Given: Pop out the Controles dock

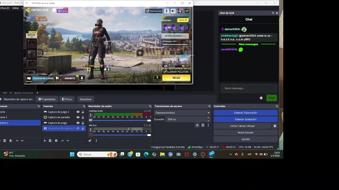Looking at the screenshot, I should pyautogui.click(x=277, y=106).
